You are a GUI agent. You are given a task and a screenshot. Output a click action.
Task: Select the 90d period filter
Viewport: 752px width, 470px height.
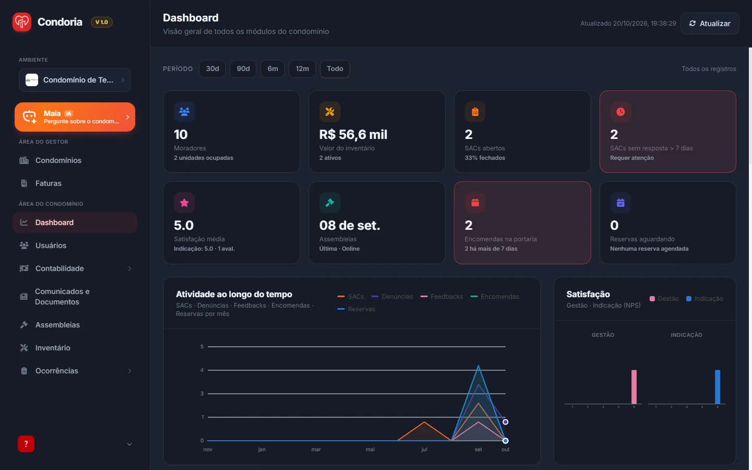click(243, 69)
